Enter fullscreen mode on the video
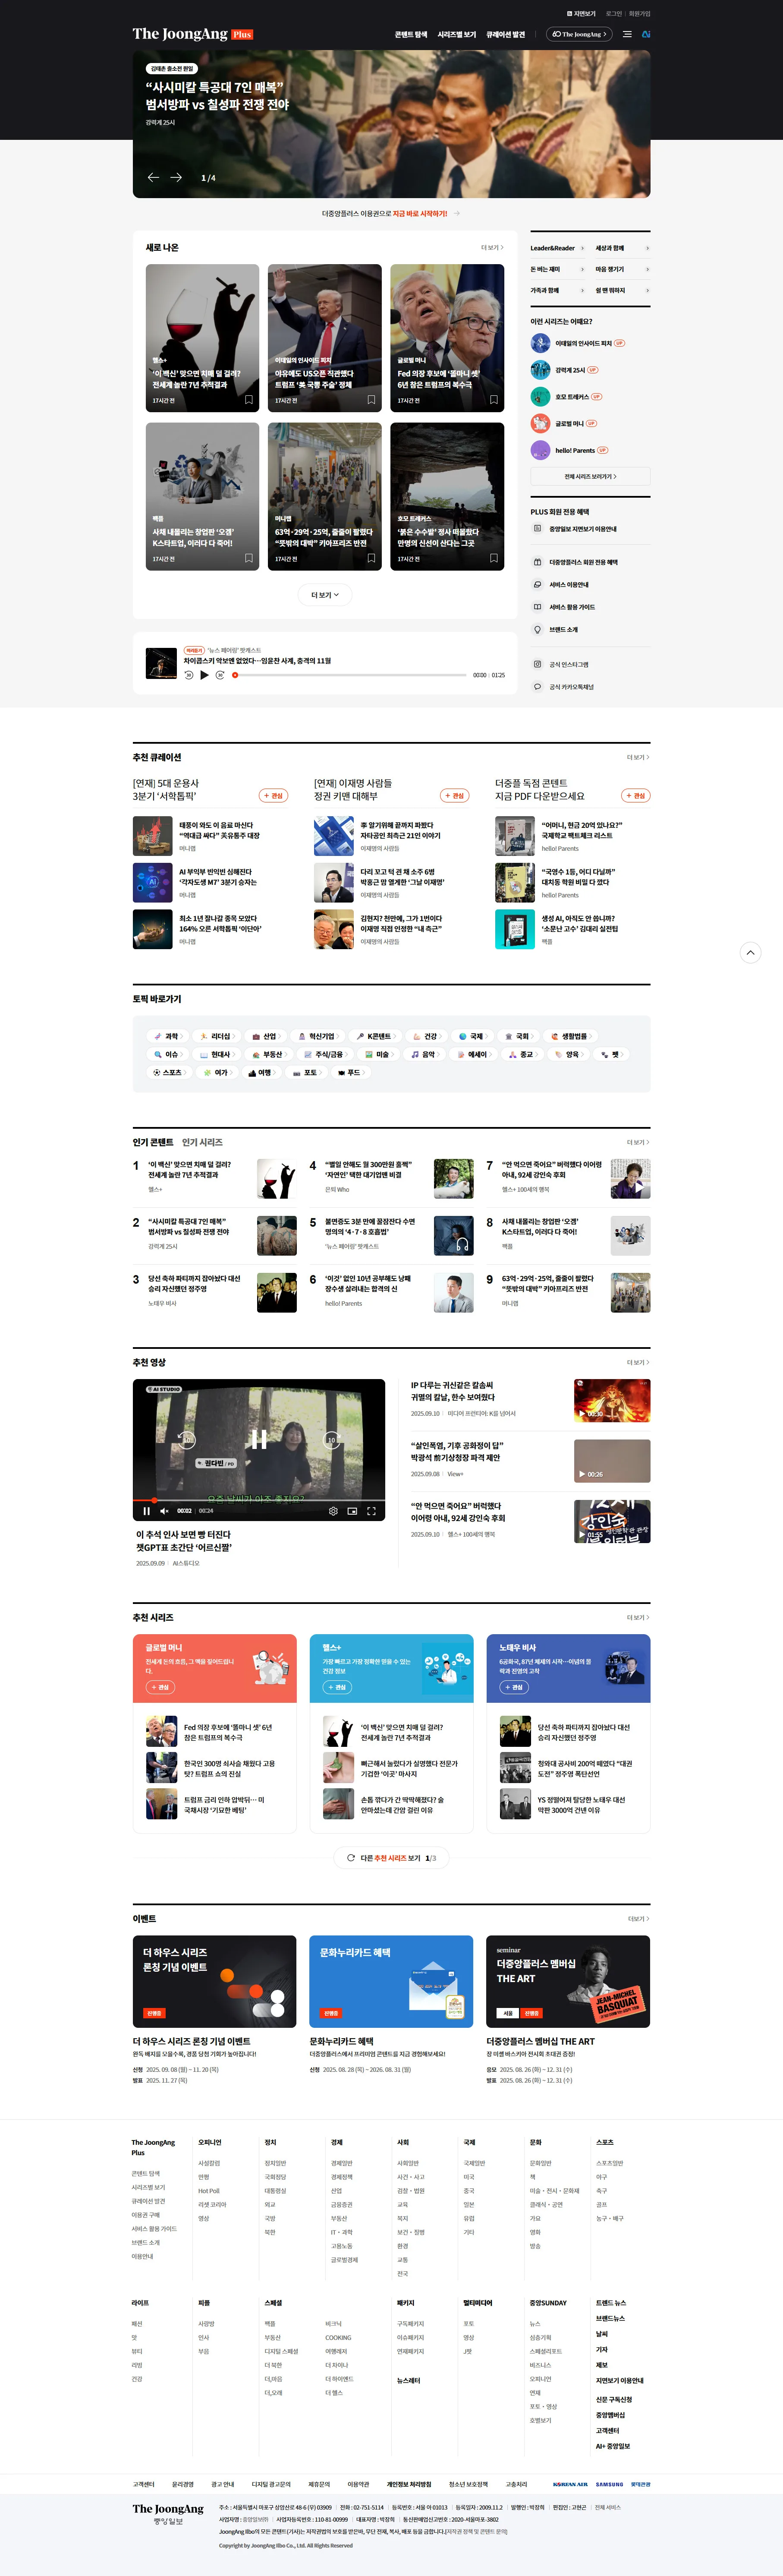This screenshot has height=2576, width=783. pos(371,1511)
